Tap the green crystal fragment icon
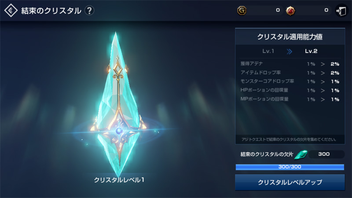 point(301,154)
